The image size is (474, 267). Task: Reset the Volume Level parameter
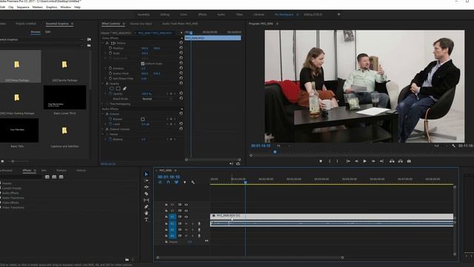pos(181,124)
